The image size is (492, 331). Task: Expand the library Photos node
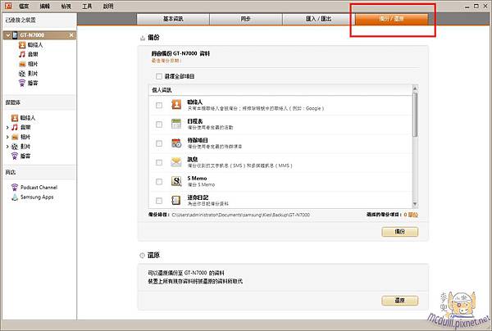(x=7, y=137)
